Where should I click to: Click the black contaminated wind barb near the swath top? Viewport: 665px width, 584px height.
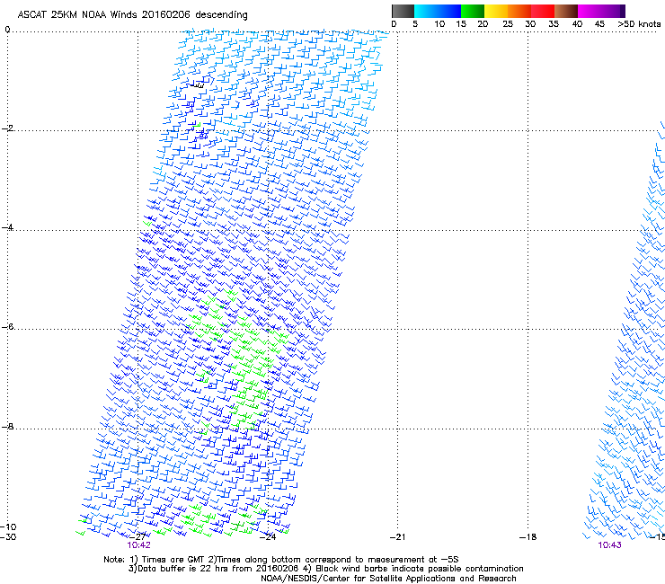(197, 85)
